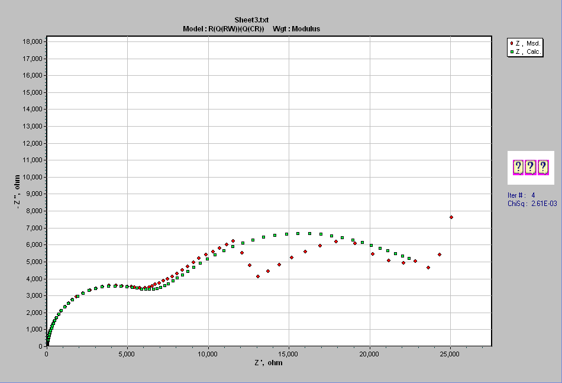Viewport: 562px width, 383px height.
Task: Click the leftmost question mark icon
Action: [518, 168]
